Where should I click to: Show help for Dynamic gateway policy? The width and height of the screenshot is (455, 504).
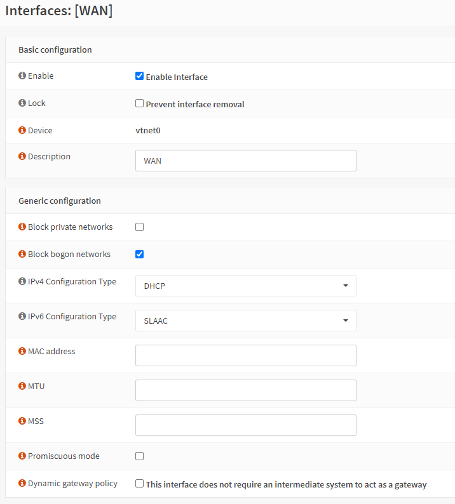point(22,484)
